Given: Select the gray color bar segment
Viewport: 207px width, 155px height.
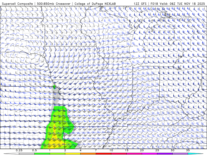Looking at the screenshot, I should click(27, 154).
